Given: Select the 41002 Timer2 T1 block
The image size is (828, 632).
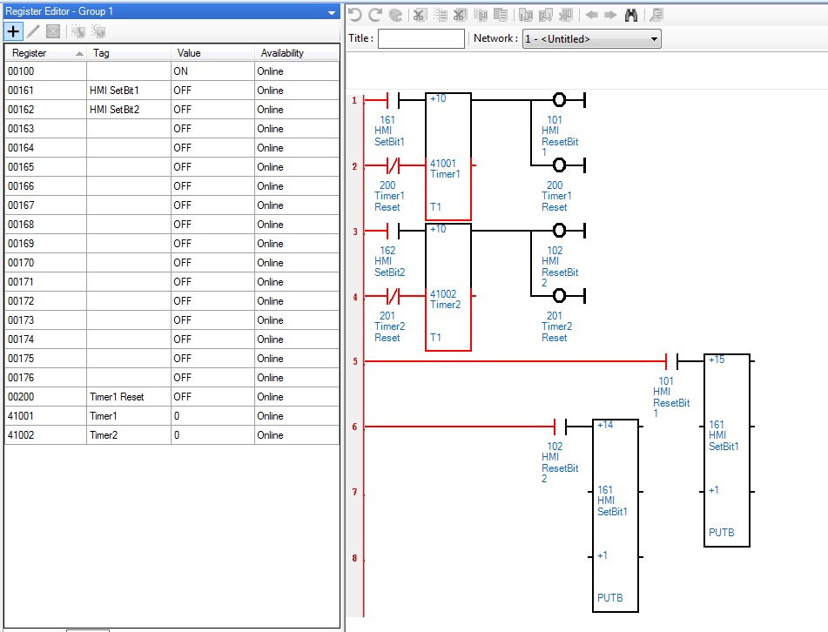Looking at the screenshot, I should tap(448, 287).
